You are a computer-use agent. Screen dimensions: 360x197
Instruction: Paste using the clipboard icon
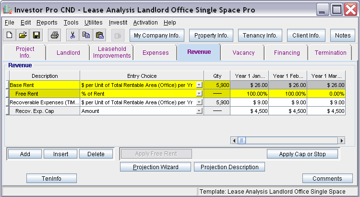tap(100, 35)
